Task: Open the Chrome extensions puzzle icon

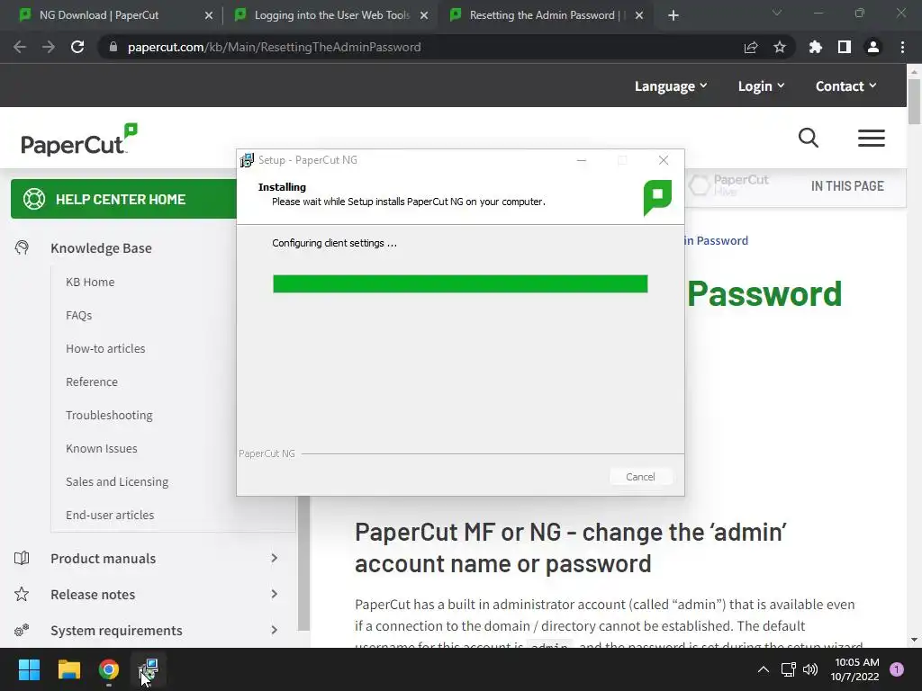Action: click(815, 47)
